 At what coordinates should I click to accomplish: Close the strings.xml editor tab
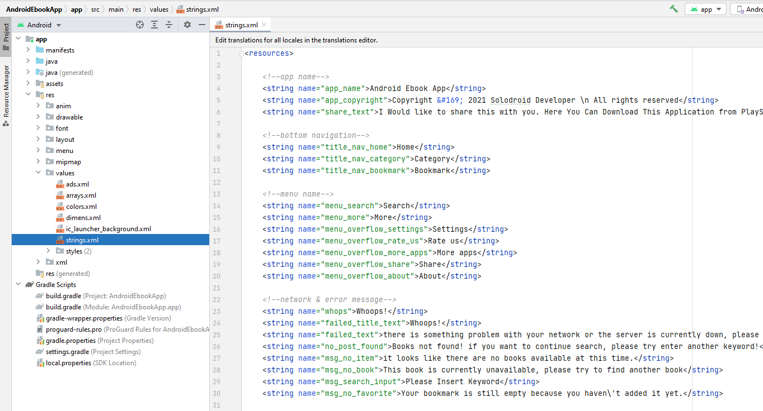click(265, 25)
